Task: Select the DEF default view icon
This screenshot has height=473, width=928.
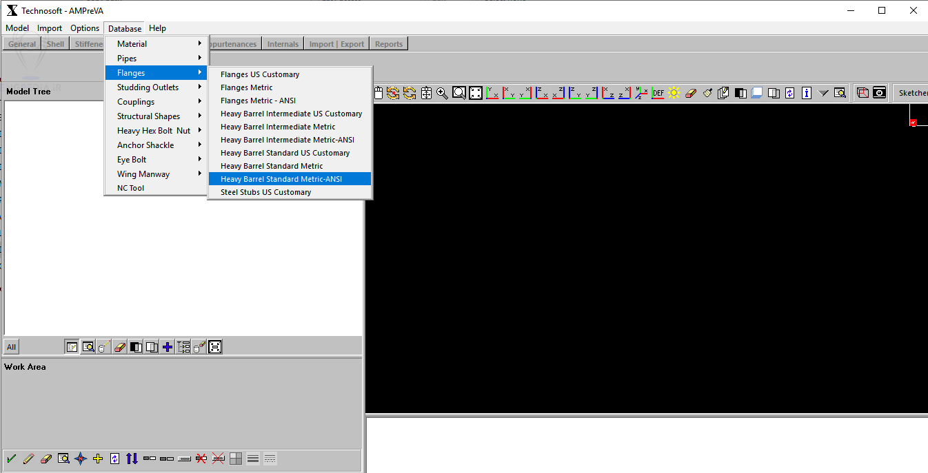Action: (x=658, y=93)
